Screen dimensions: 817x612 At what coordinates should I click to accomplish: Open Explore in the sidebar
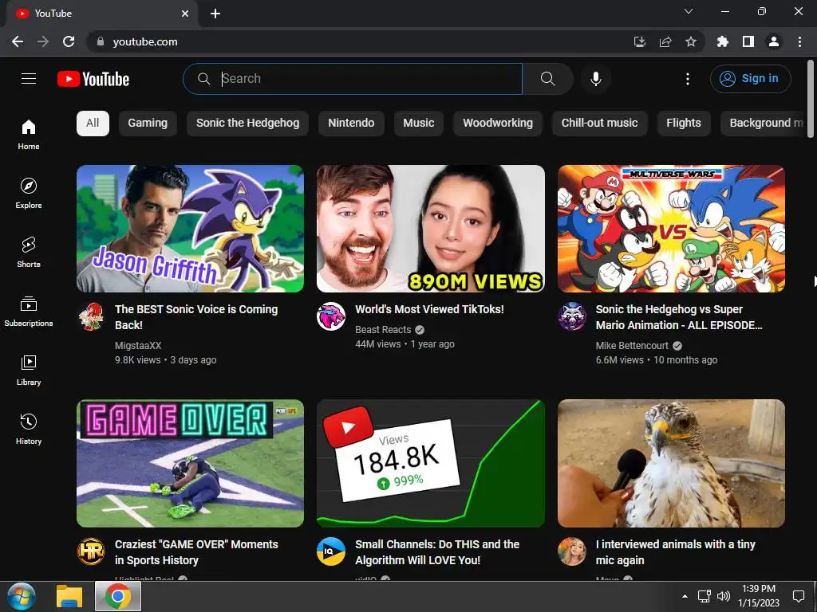tap(29, 194)
